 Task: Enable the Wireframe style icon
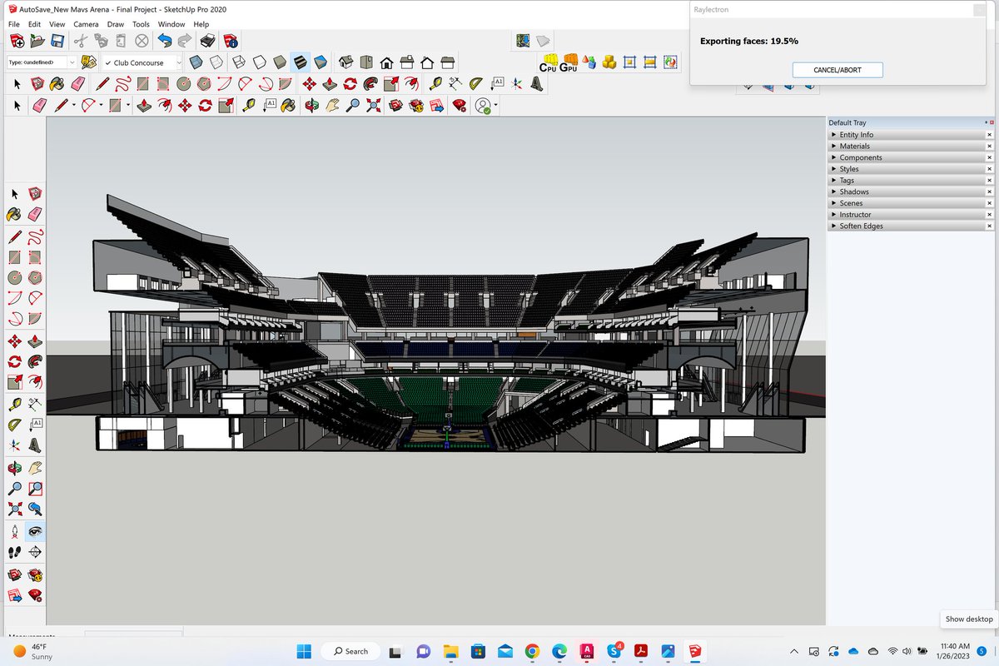pos(238,62)
